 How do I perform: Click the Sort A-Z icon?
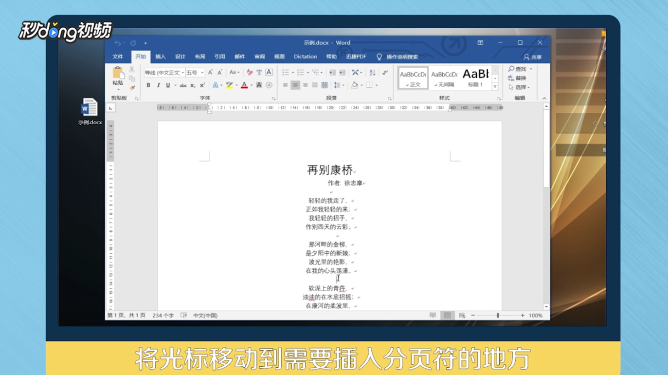pyautogui.click(x=372, y=73)
